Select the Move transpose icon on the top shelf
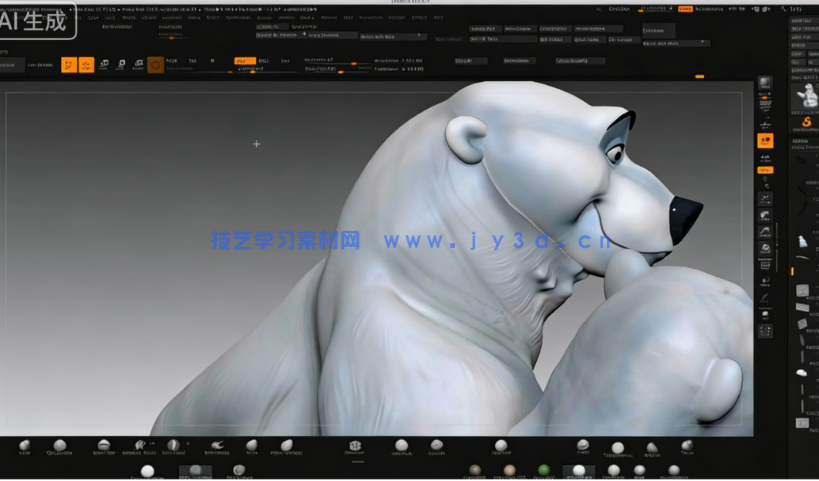The height and width of the screenshot is (481, 819). (104, 65)
